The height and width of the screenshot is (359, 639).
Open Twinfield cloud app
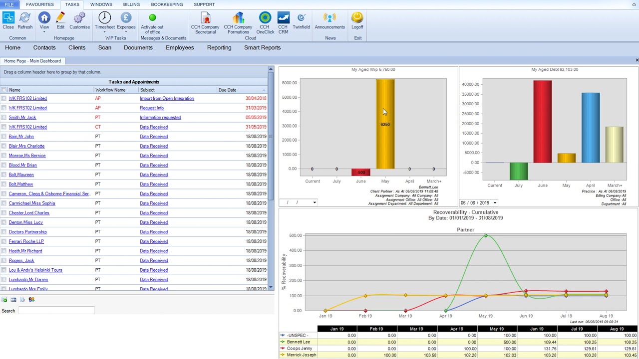[x=301, y=18]
